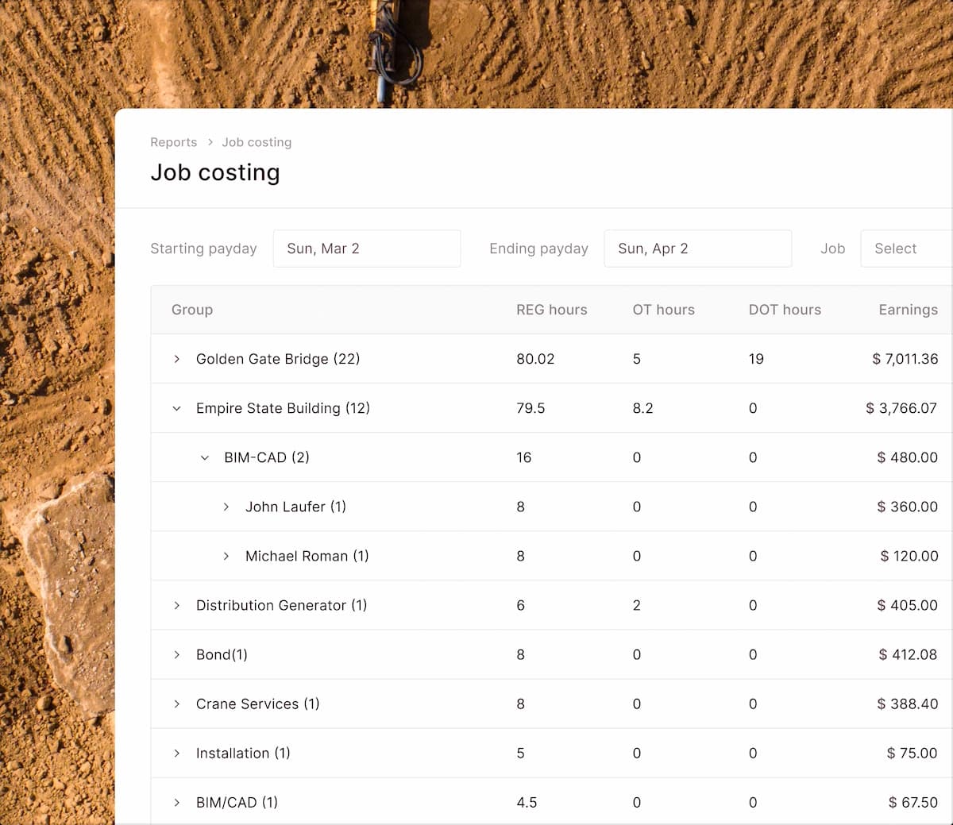953x825 pixels.
Task: Sort by DOT hours column header
Action: 785,310
